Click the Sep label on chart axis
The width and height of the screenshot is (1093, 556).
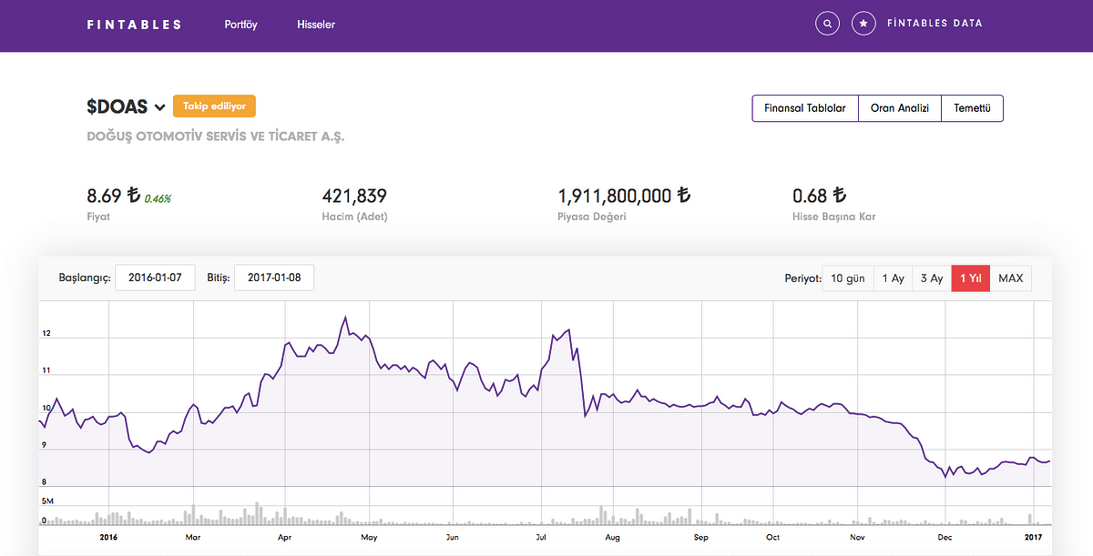tap(700, 538)
